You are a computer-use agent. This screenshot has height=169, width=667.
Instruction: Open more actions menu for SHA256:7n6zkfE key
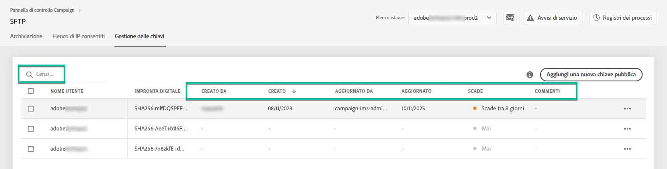point(627,149)
